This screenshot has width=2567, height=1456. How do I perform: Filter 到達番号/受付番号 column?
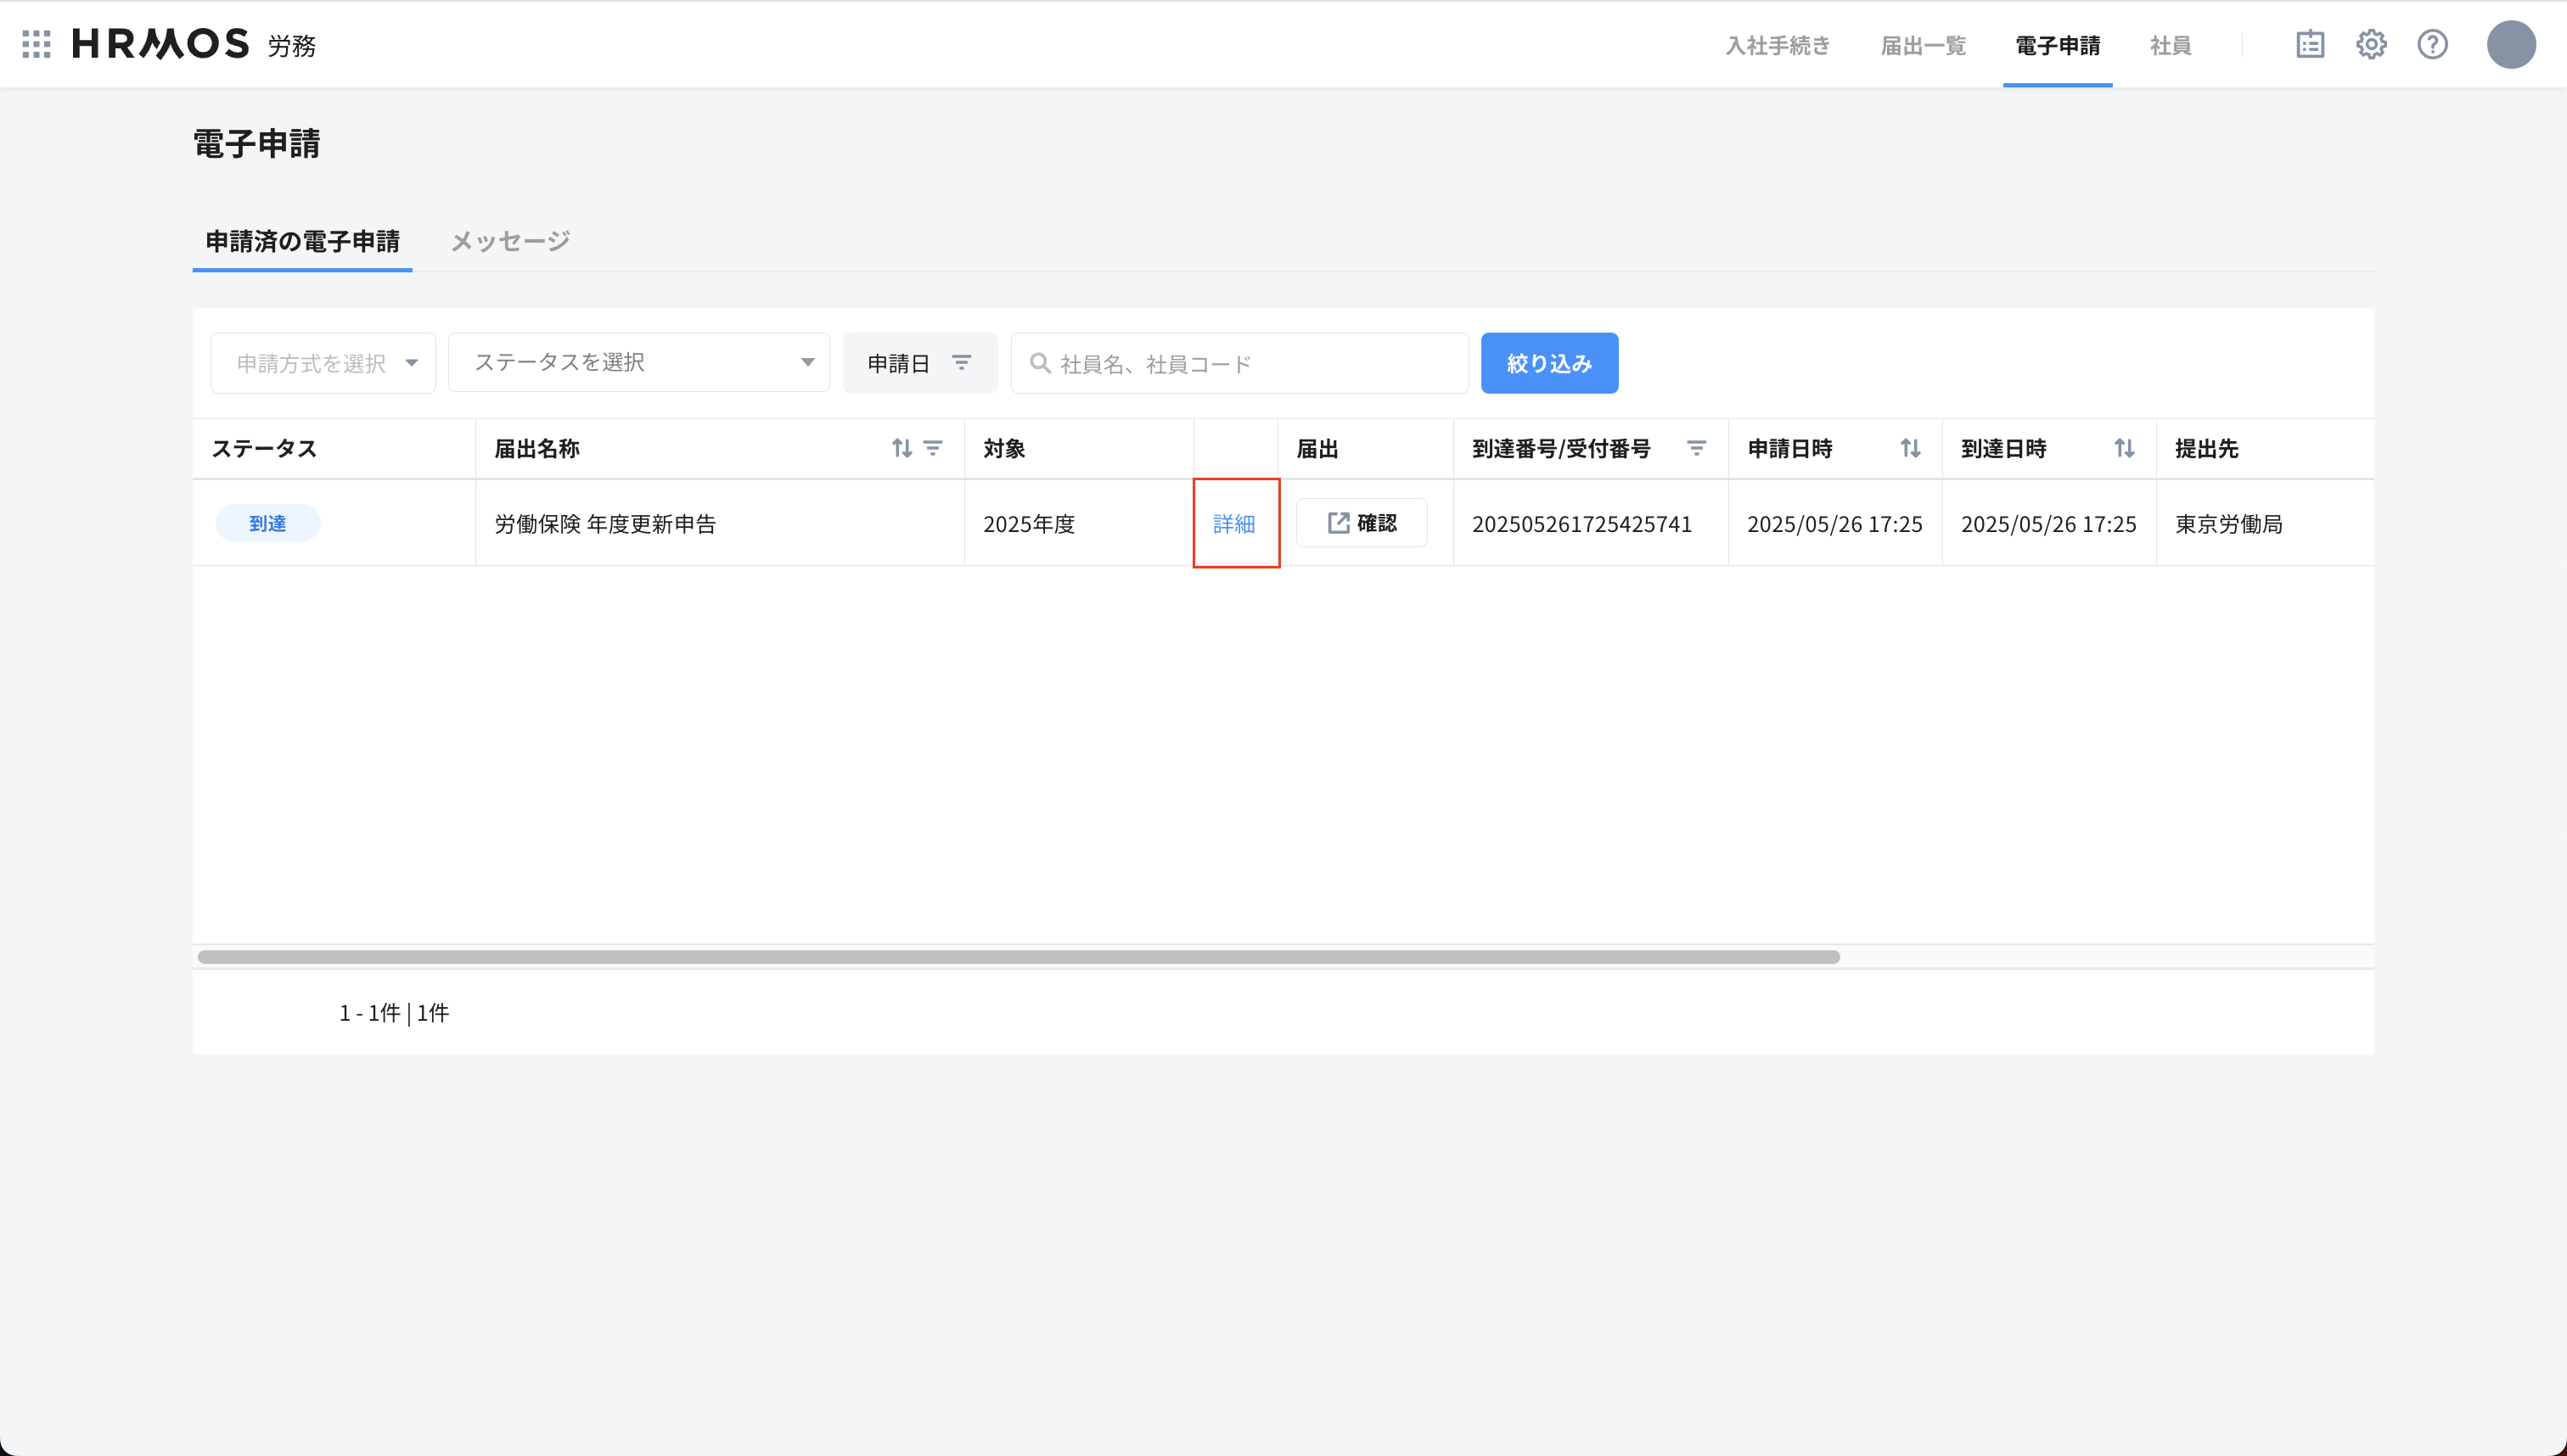[1696, 448]
